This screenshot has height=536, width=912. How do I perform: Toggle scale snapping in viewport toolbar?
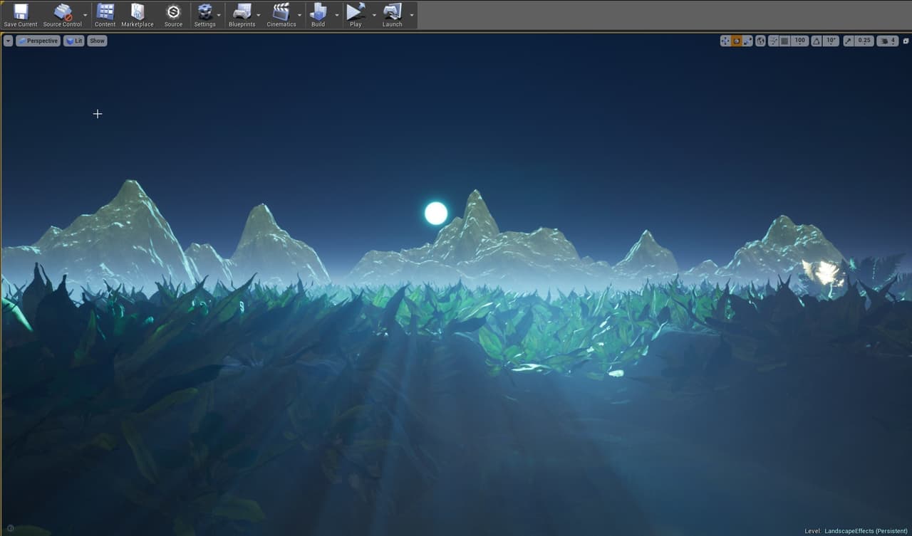pyautogui.click(x=849, y=41)
